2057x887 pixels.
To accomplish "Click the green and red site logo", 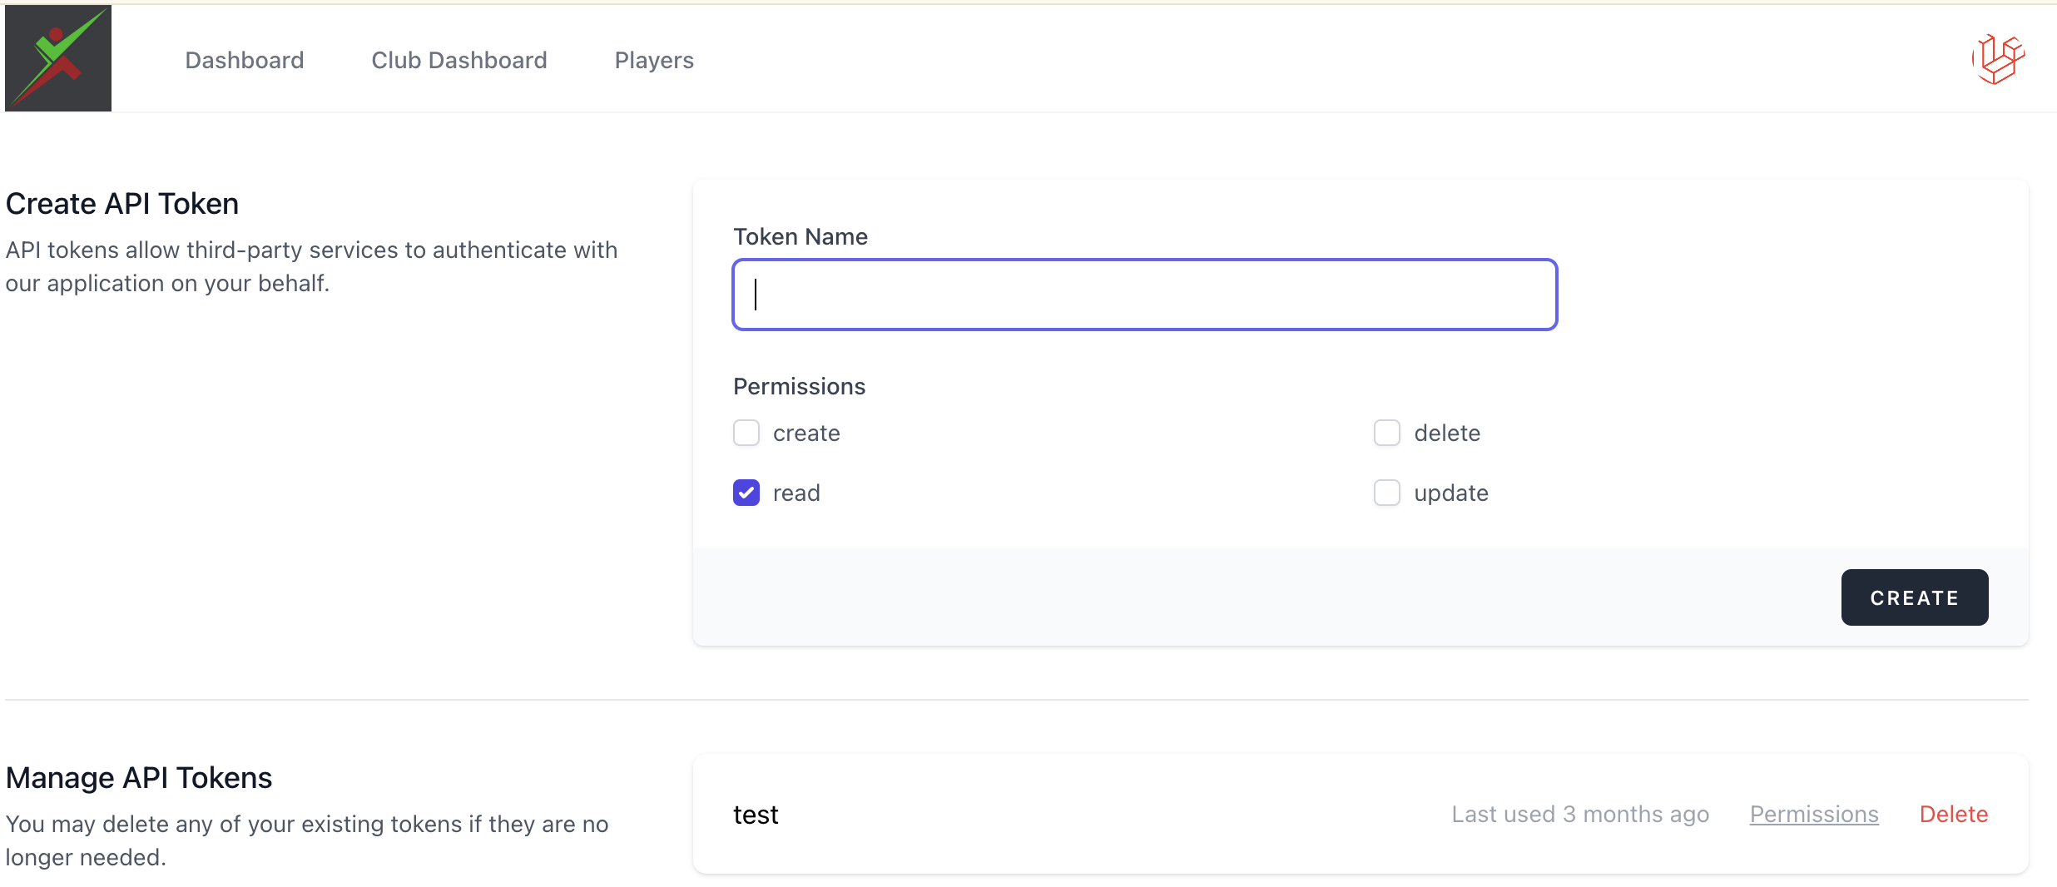I will click(x=58, y=58).
